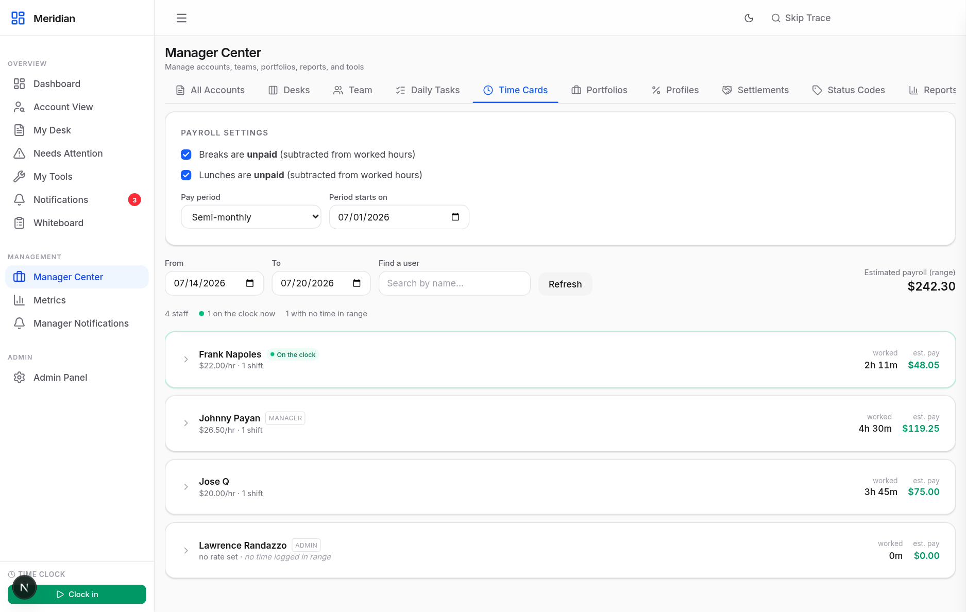Viewport: 966px width, 612px height.
Task: Click the Manager Center briefcase icon in sidebar
Action: (19, 277)
